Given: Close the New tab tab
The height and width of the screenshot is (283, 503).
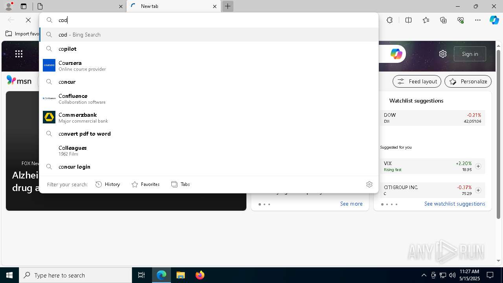Looking at the screenshot, I should coord(215,6).
